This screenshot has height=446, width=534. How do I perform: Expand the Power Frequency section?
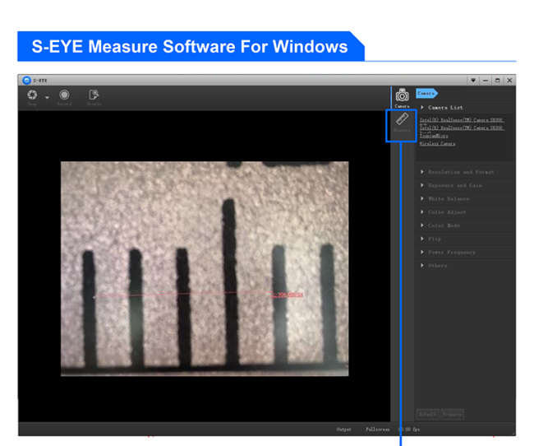click(x=451, y=252)
